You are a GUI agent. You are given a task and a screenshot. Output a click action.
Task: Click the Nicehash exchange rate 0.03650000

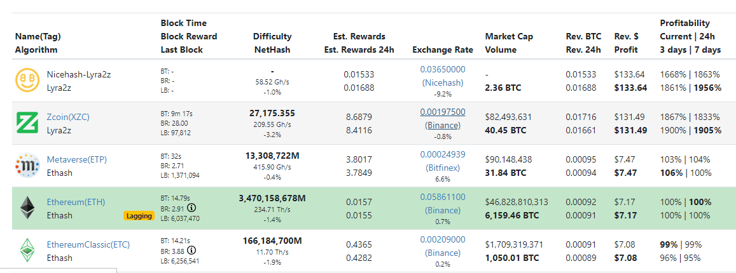pyautogui.click(x=442, y=69)
